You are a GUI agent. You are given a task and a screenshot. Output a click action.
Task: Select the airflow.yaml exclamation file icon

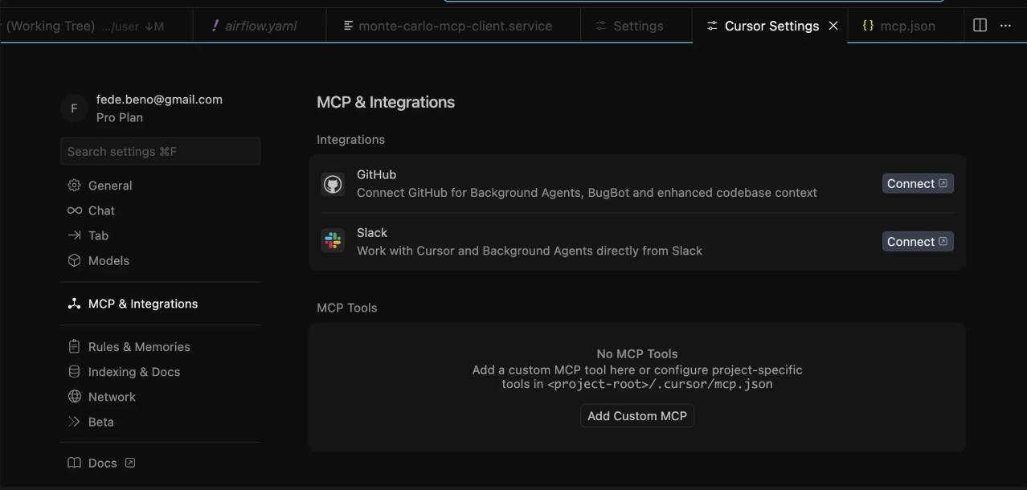click(x=215, y=26)
